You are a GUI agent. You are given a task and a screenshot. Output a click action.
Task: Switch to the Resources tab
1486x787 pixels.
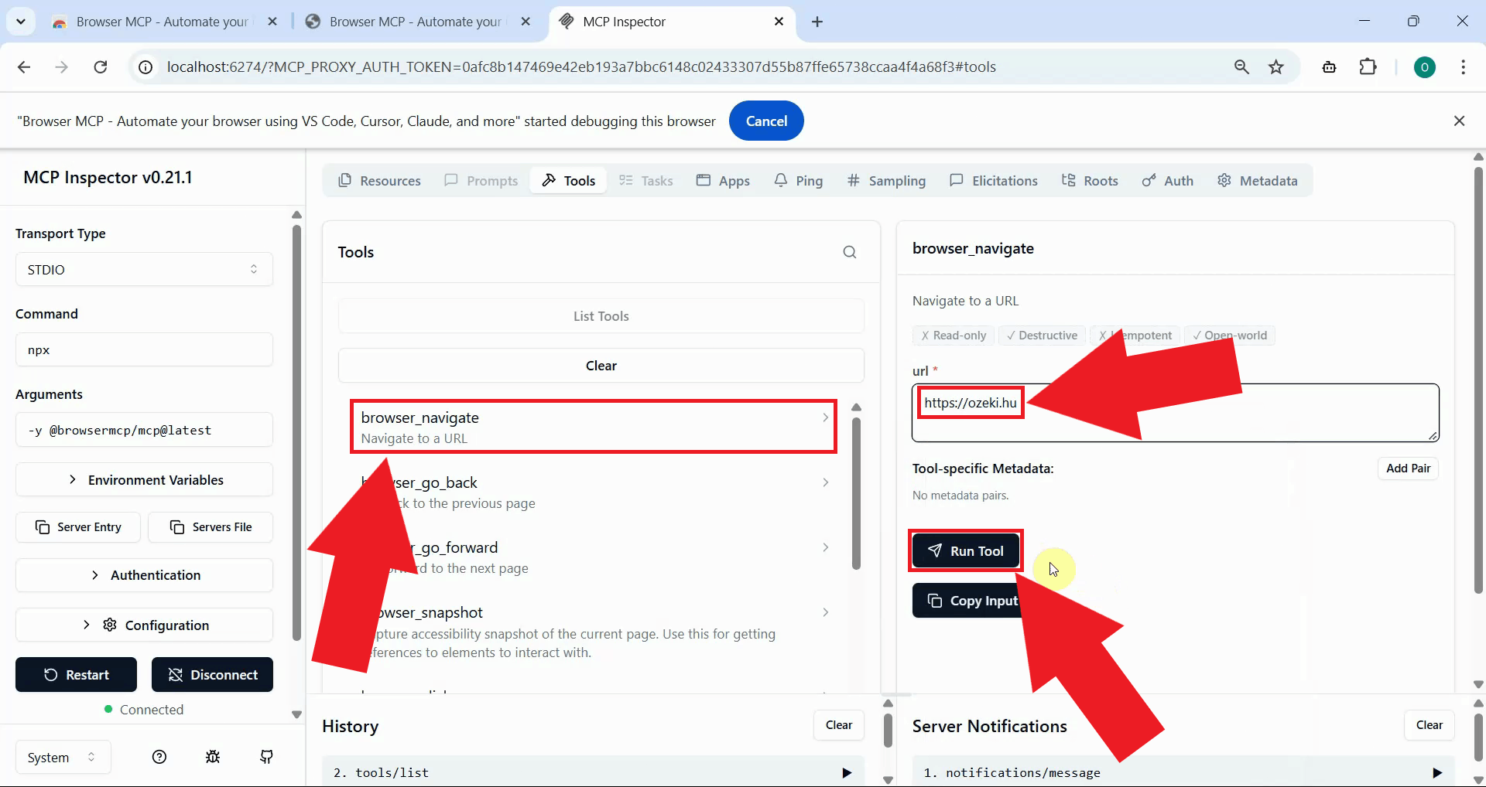click(x=379, y=180)
